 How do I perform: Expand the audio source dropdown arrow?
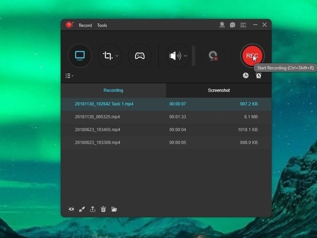(x=186, y=56)
